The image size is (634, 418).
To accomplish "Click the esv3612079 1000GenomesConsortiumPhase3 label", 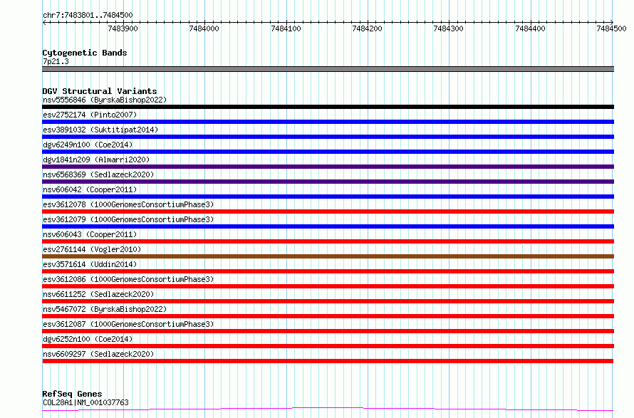I will coord(128,219).
